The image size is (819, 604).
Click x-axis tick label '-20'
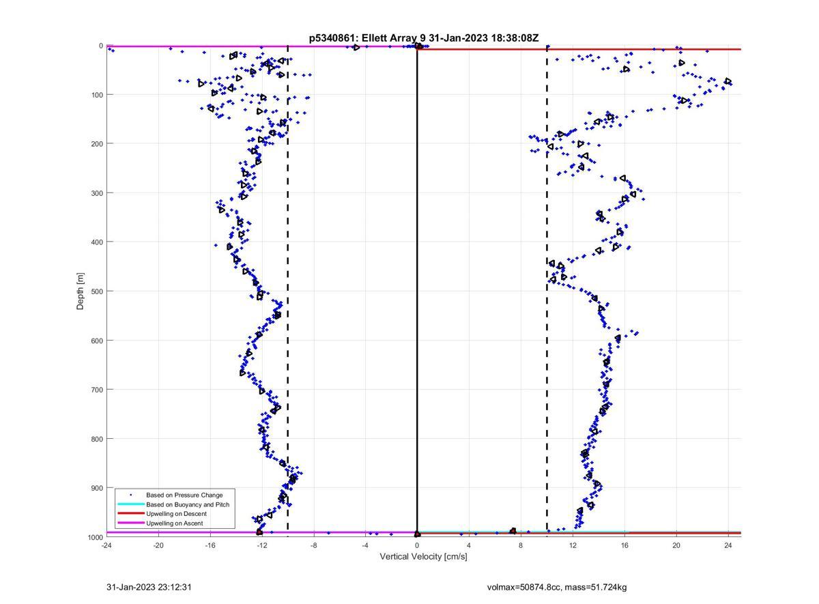158,545
